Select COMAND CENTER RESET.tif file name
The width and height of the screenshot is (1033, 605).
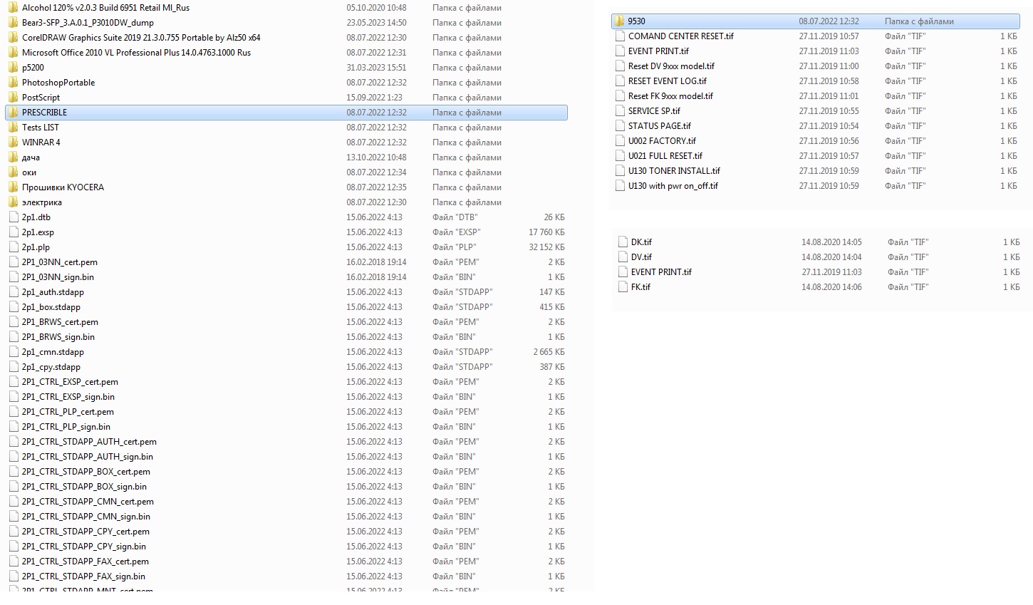click(x=680, y=36)
